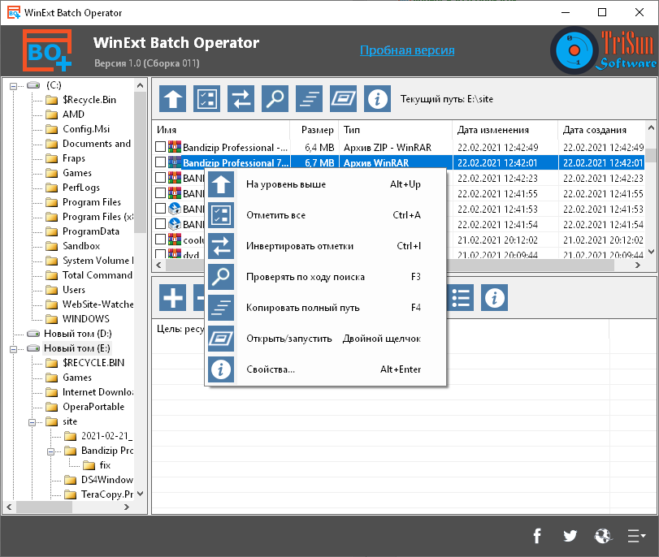This screenshot has height=557, width=659.
Task: Sort by the 'Размер' column header
Action: pyautogui.click(x=314, y=130)
